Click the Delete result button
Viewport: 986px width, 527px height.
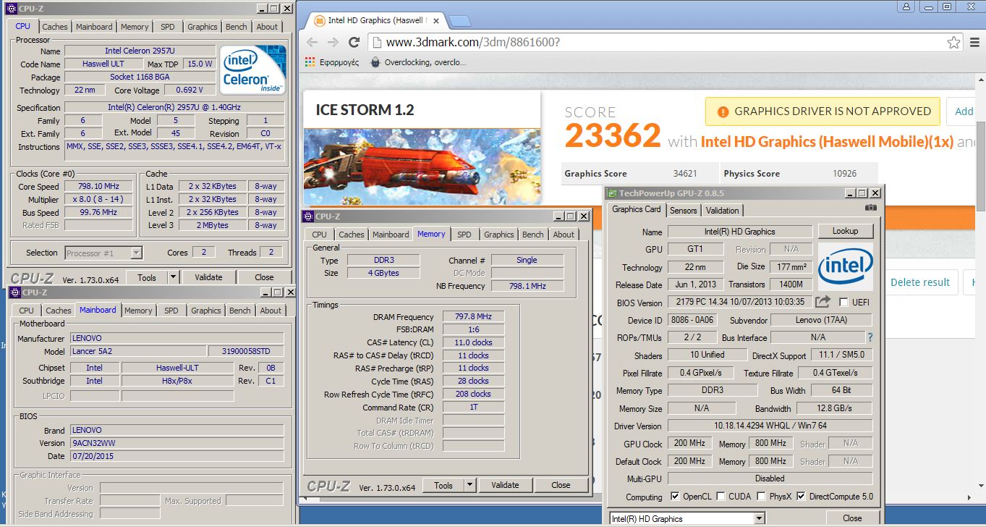(x=919, y=282)
